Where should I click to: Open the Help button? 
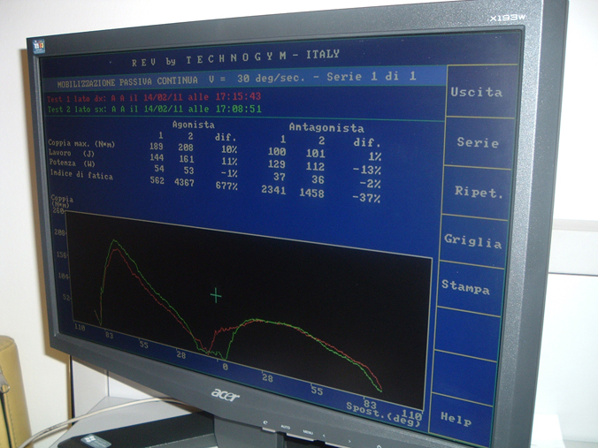pyautogui.click(x=459, y=419)
